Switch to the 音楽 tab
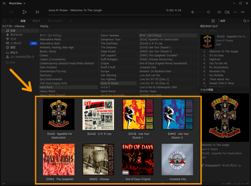 click(x=23, y=21)
